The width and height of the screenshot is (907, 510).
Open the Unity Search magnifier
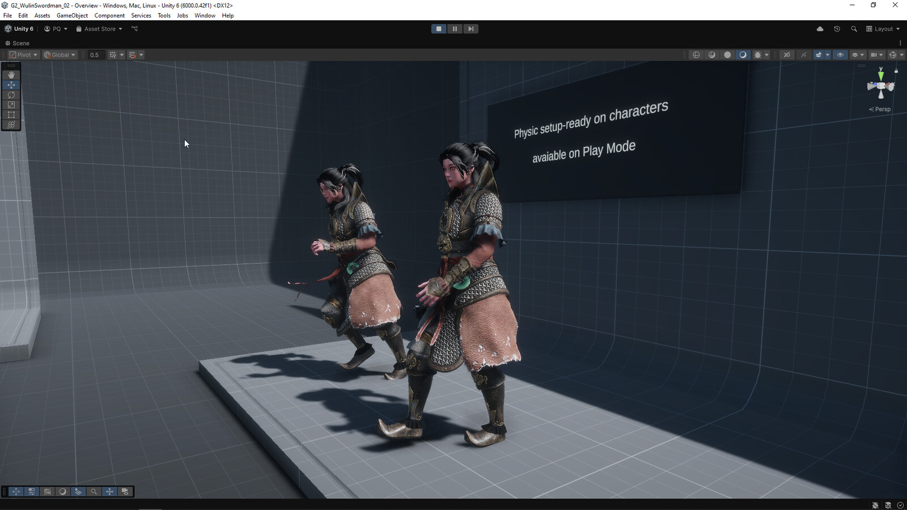[854, 29]
